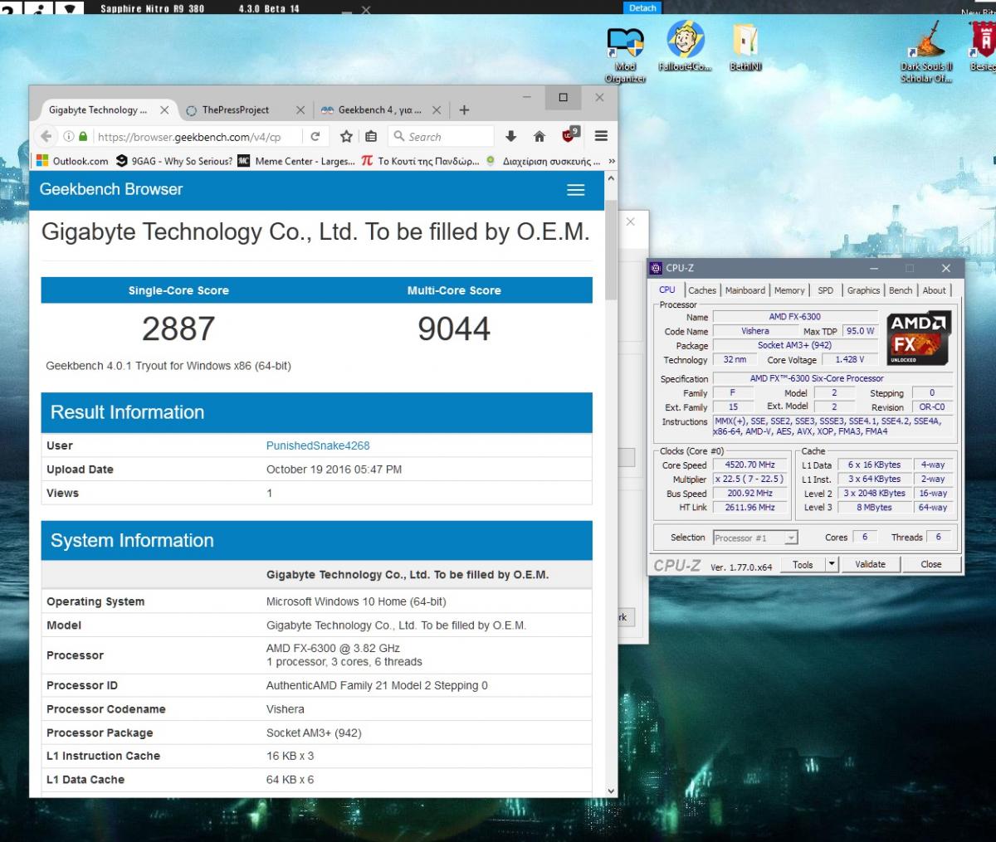The image size is (996, 842).
Task: Open the Bench tab in CPU-Z
Action: [x=901, y=290]
